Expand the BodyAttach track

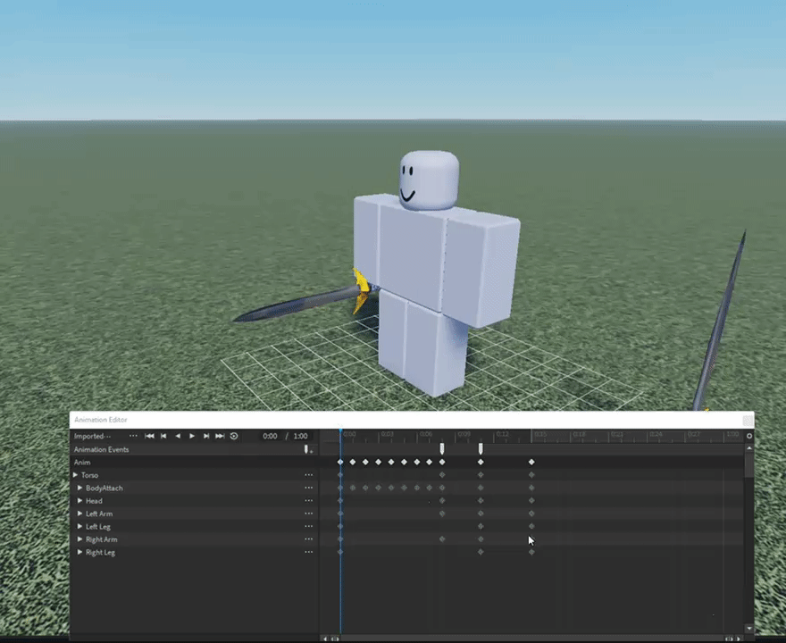click(x=79, y=488)
